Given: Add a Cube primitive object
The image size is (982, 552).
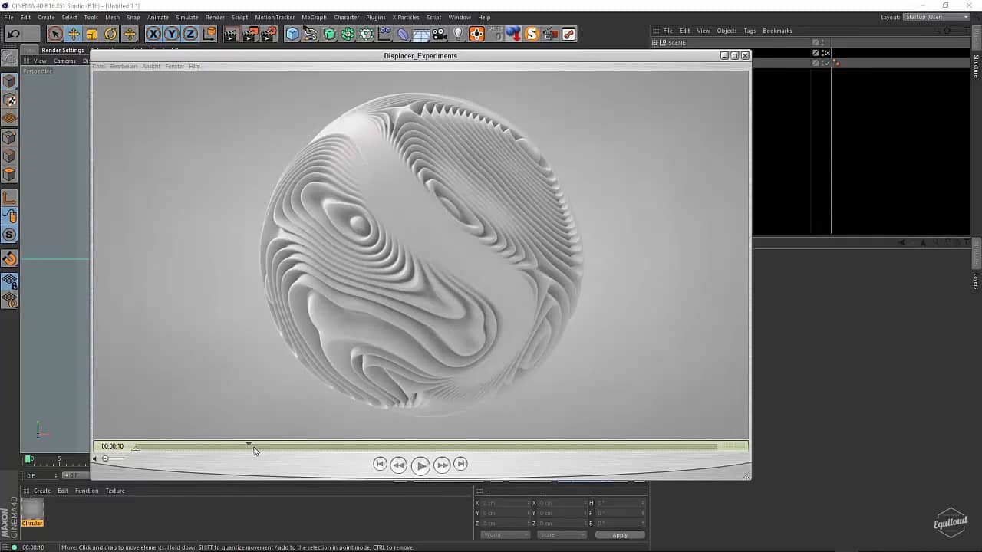Looking at the screenshot, I should [292, 34].
